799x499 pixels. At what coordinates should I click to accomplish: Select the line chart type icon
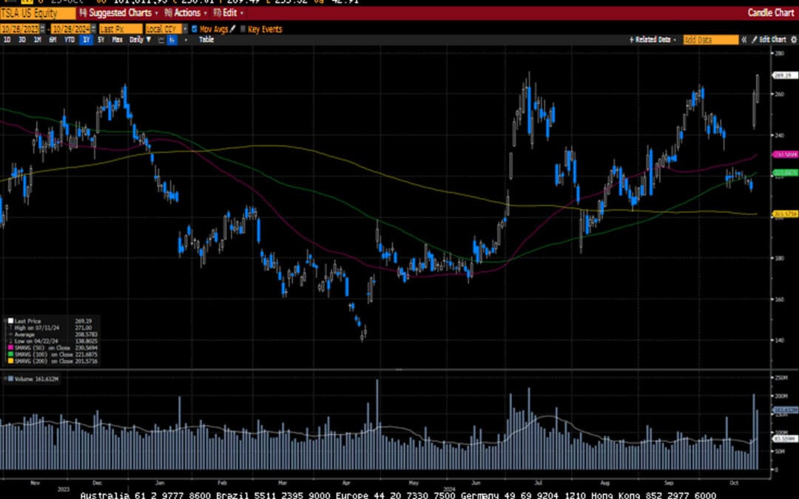click(161, 40)
